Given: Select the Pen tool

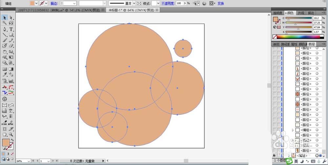Looking at the screenshot, I should [x=4, y=29].
